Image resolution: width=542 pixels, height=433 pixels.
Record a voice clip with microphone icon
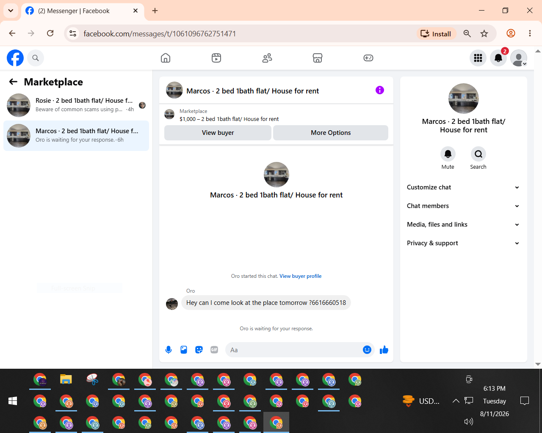[169, 350]
